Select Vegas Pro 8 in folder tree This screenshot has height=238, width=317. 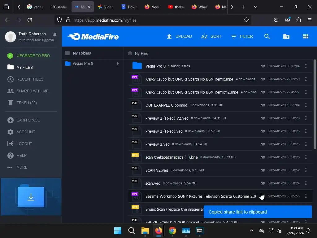(83, 64)
